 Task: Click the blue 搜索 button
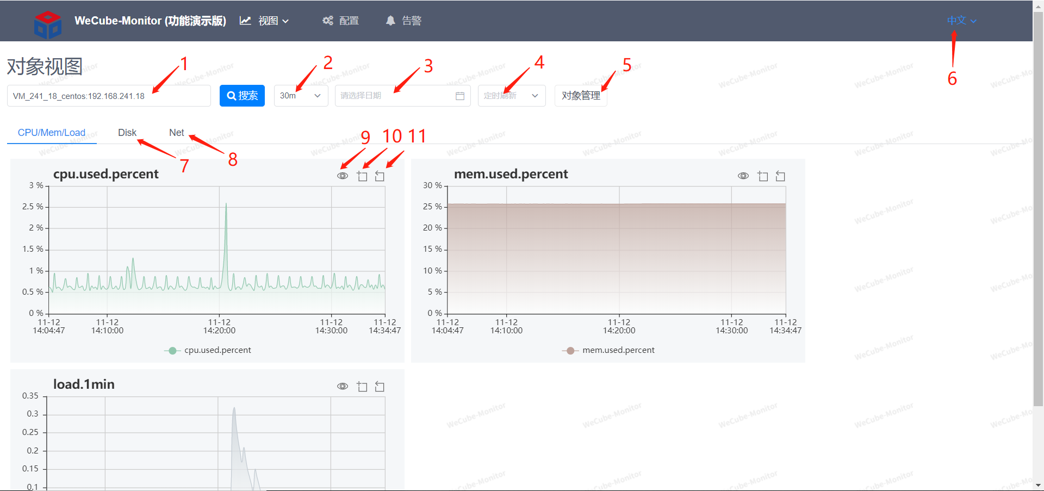click(x=242, y=96)
